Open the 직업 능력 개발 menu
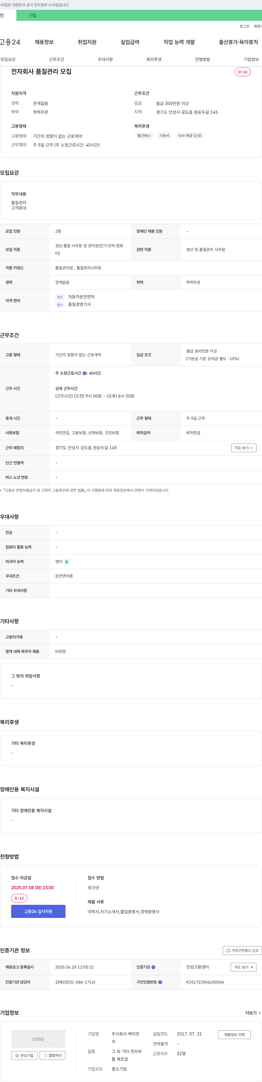 click(x=179, y=42)
